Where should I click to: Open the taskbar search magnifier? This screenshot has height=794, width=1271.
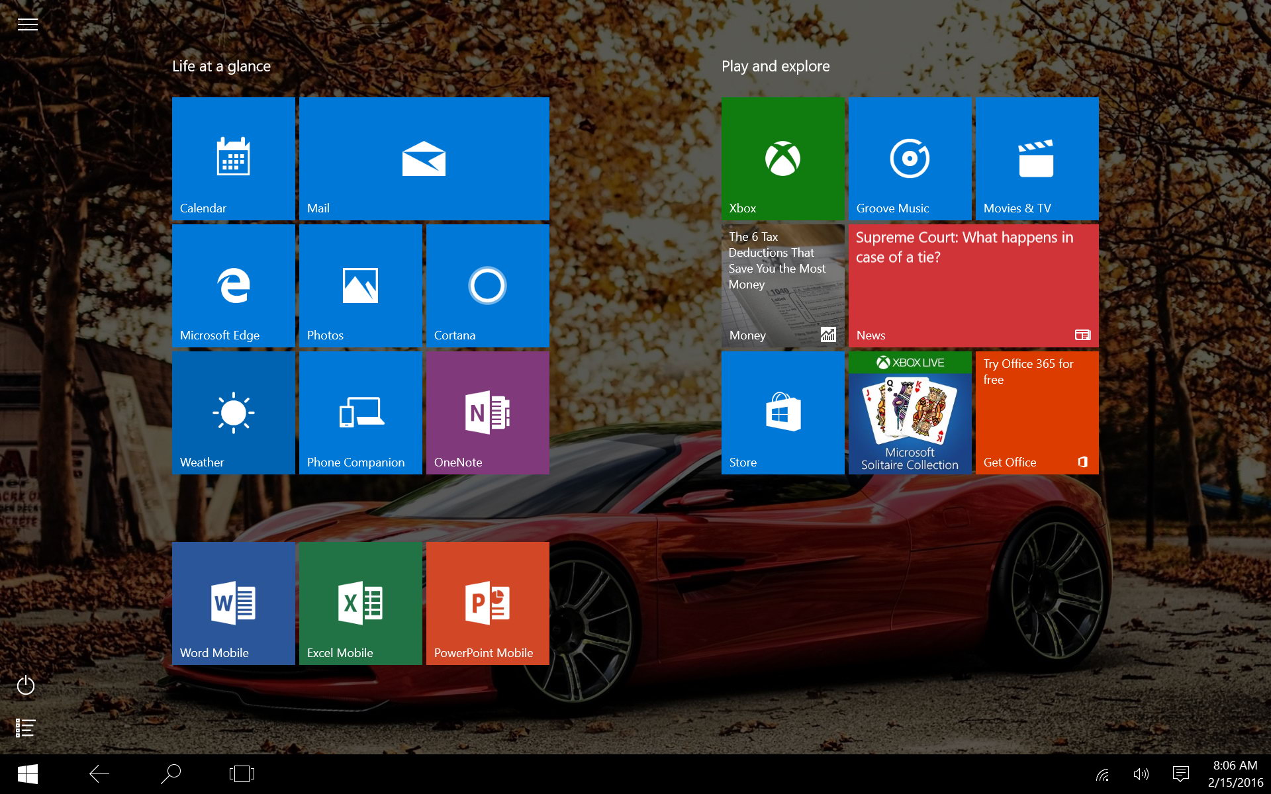[171, 773]
